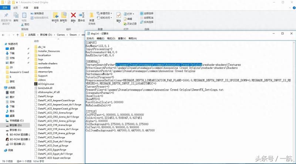Click the highlighted path text in Notepad

159,65
